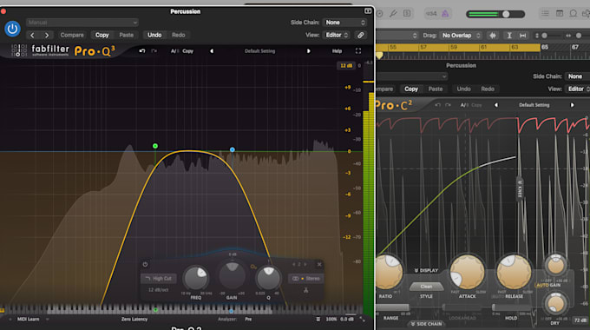Viewport: 590px width, 330px height.
Task: Click the Clean style button in Pro-C 2
Action: 426,287
